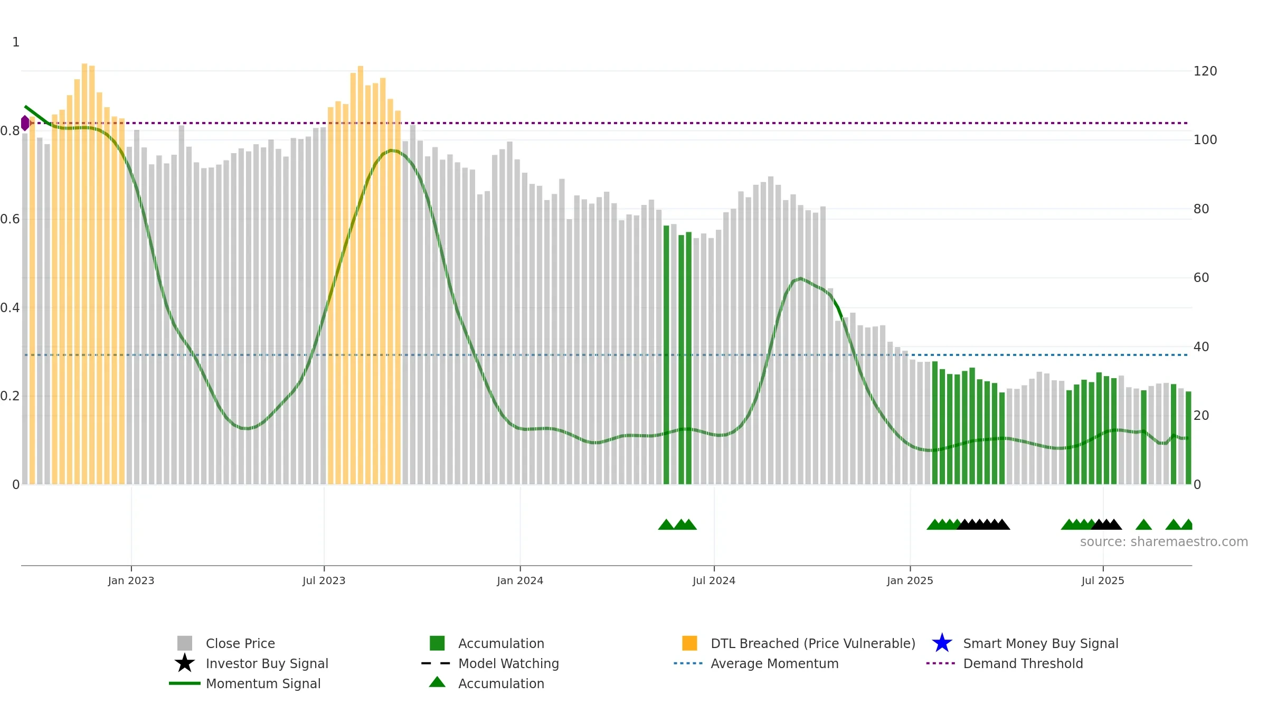Click the gray Close Price legend swatch

pos(185,643)
